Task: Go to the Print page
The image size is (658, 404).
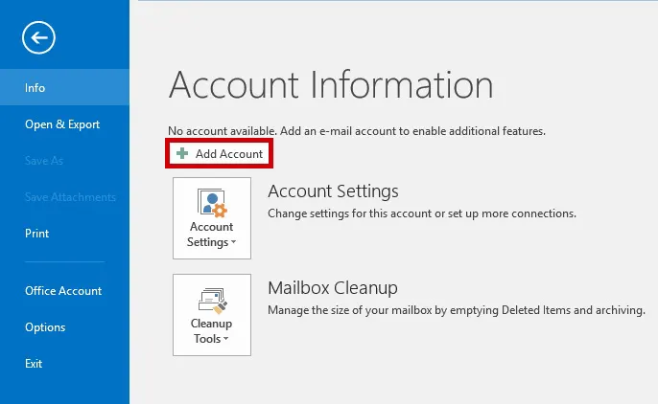Action: pyautogui.click(x=37, y=234)
